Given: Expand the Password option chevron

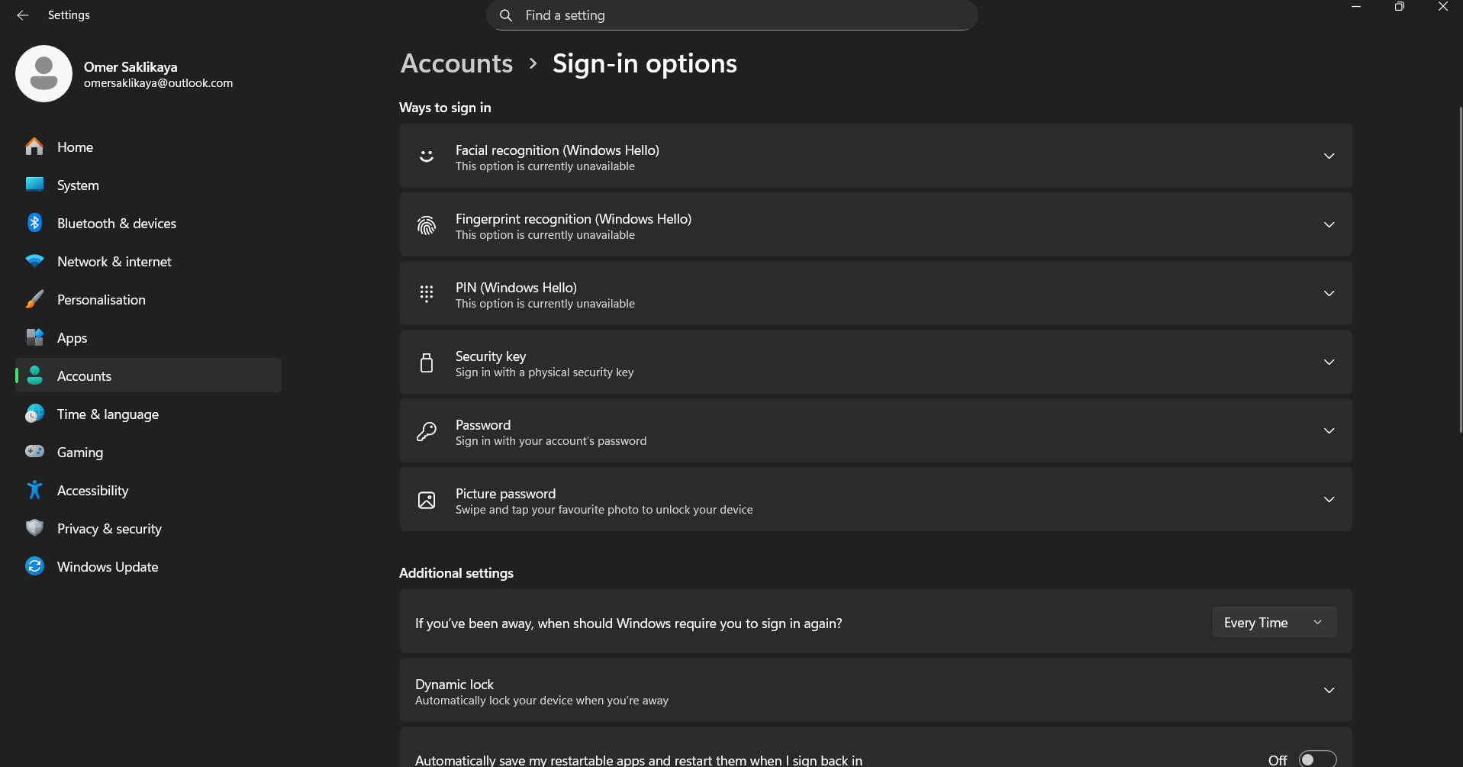Looking at the screenshot, I should (1329, 431).
